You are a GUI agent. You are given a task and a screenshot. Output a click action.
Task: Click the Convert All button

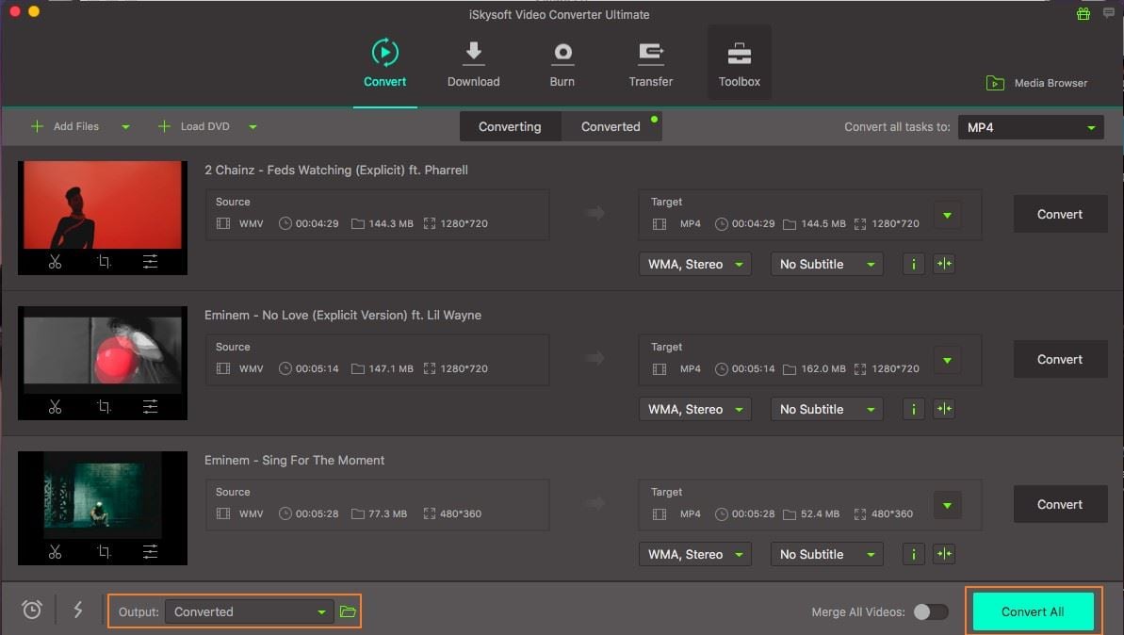click(1033, 611)
